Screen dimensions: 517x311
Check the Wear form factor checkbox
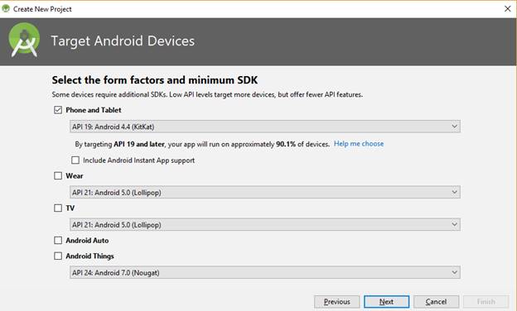pos(58,175)
